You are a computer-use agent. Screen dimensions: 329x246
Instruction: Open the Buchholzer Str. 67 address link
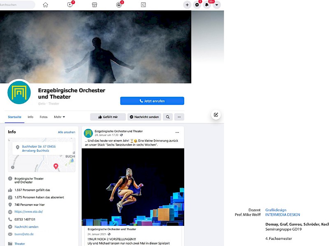pyautogui.click(x=39, y=148)
